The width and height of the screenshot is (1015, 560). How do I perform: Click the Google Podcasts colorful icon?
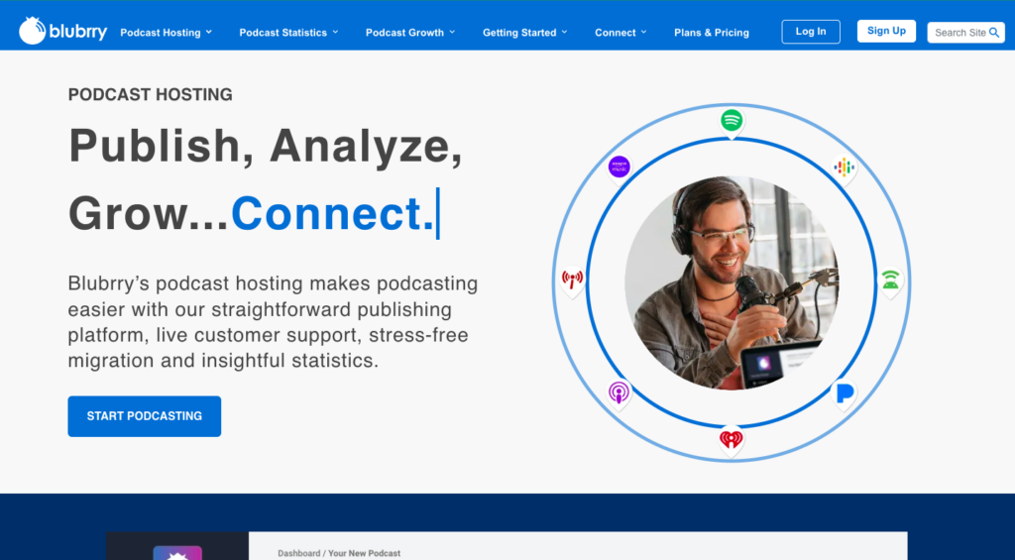point(844,168)
